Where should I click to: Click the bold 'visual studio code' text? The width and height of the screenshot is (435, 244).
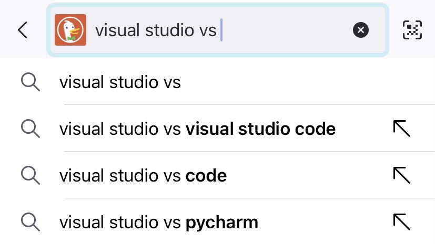click(260, 129)
